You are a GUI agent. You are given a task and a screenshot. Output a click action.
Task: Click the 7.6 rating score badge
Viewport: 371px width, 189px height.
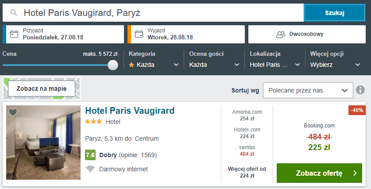point(90,155)
